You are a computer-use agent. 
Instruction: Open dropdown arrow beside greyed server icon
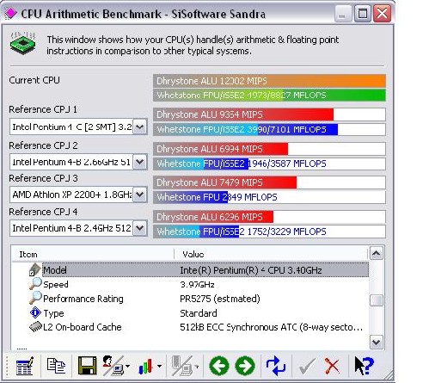pos(197,367)
